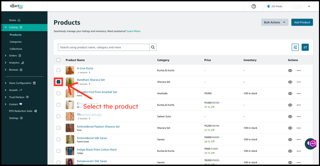Follow the Learn More link
This screenshot has height=166, width=320.
134,31
